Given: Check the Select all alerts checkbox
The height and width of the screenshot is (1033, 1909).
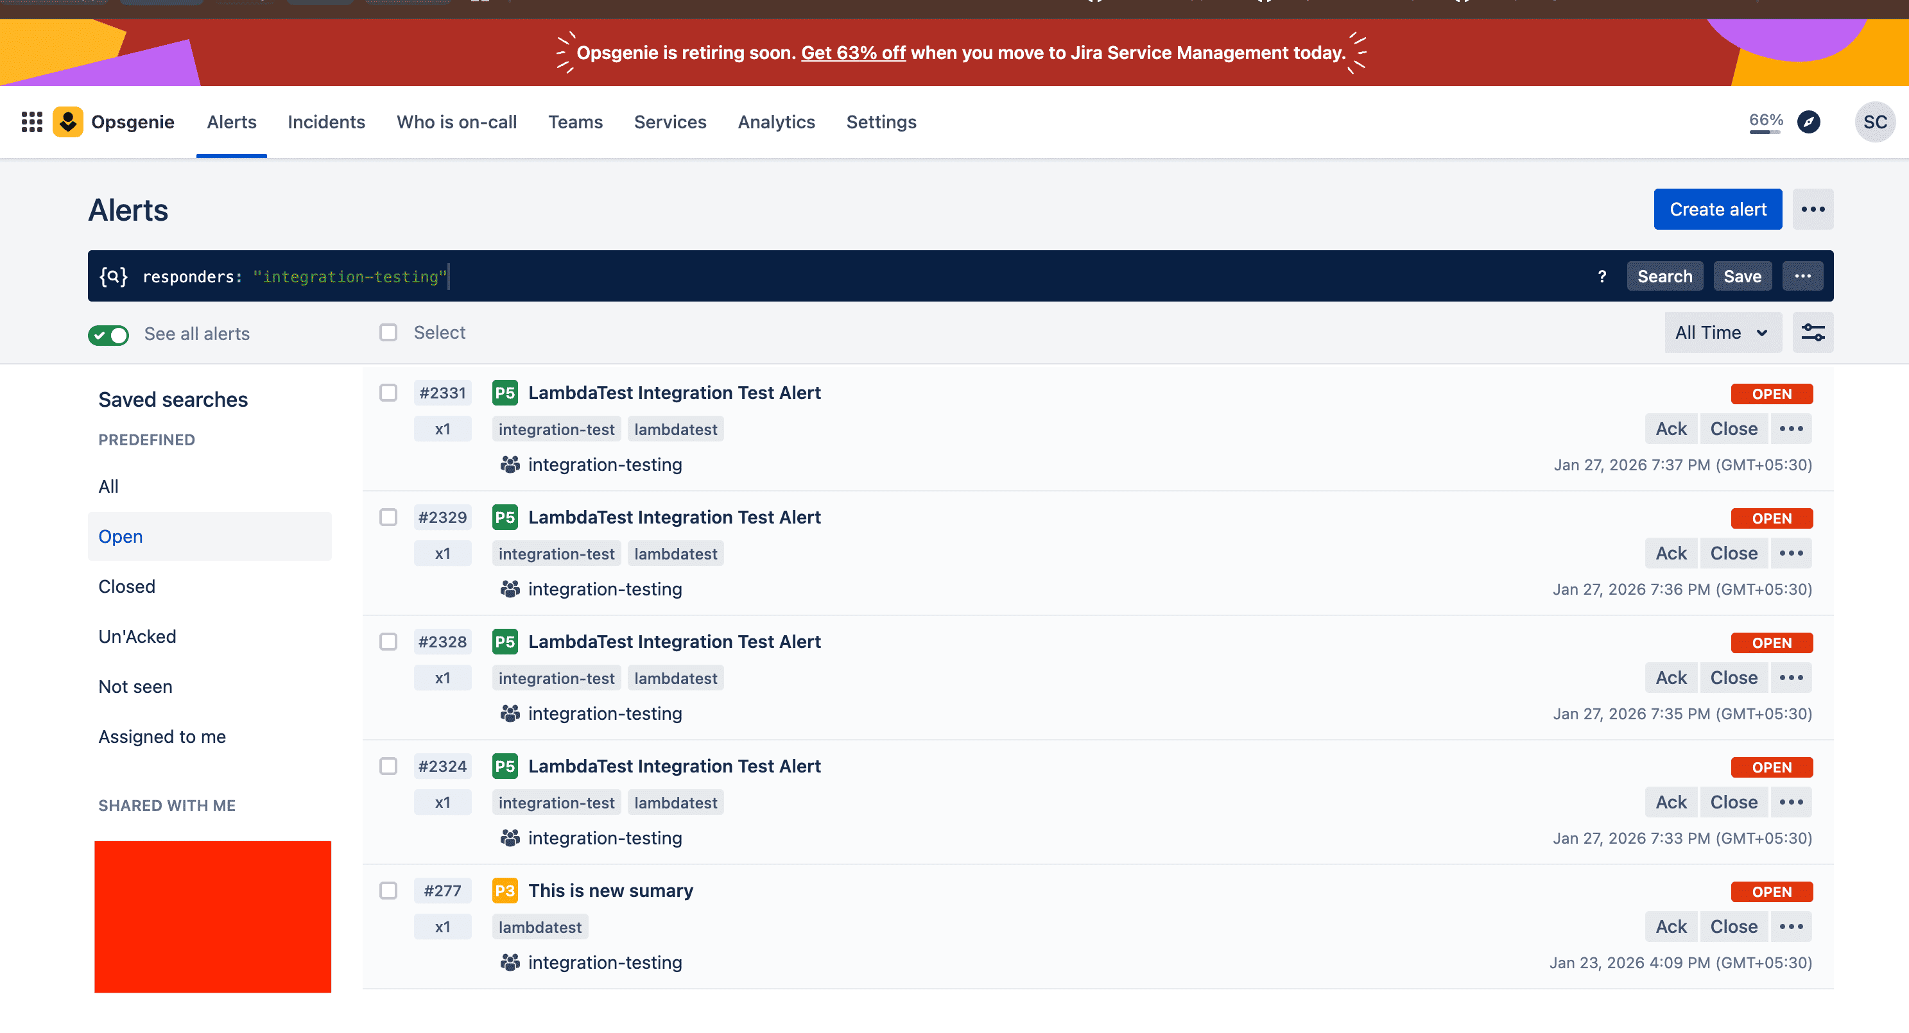Looking at the screenshot, I should click(388, 332).
